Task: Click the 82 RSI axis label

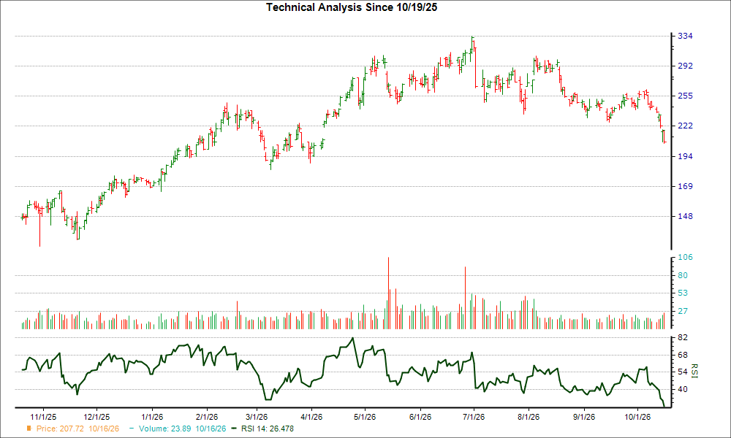Action: (x=683, y=337)
